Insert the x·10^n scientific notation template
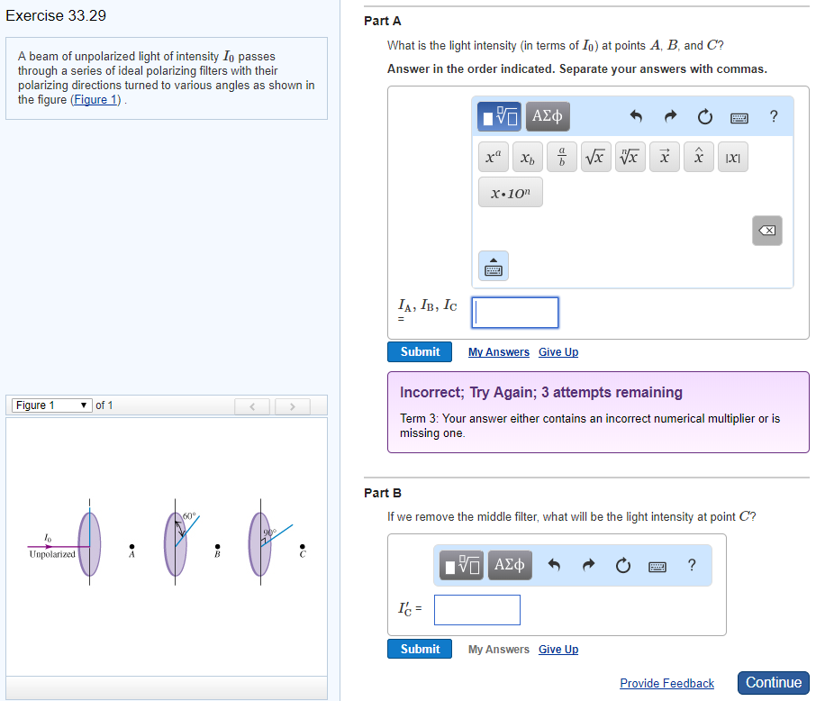 pos(510,191)
